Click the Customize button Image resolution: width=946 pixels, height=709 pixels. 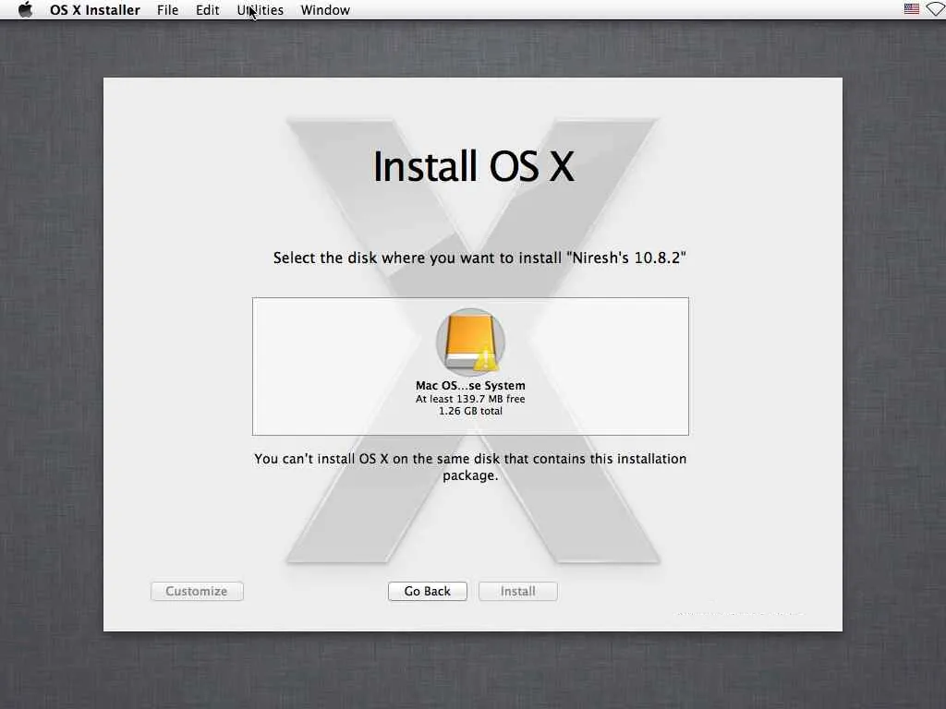coord(197,592)
